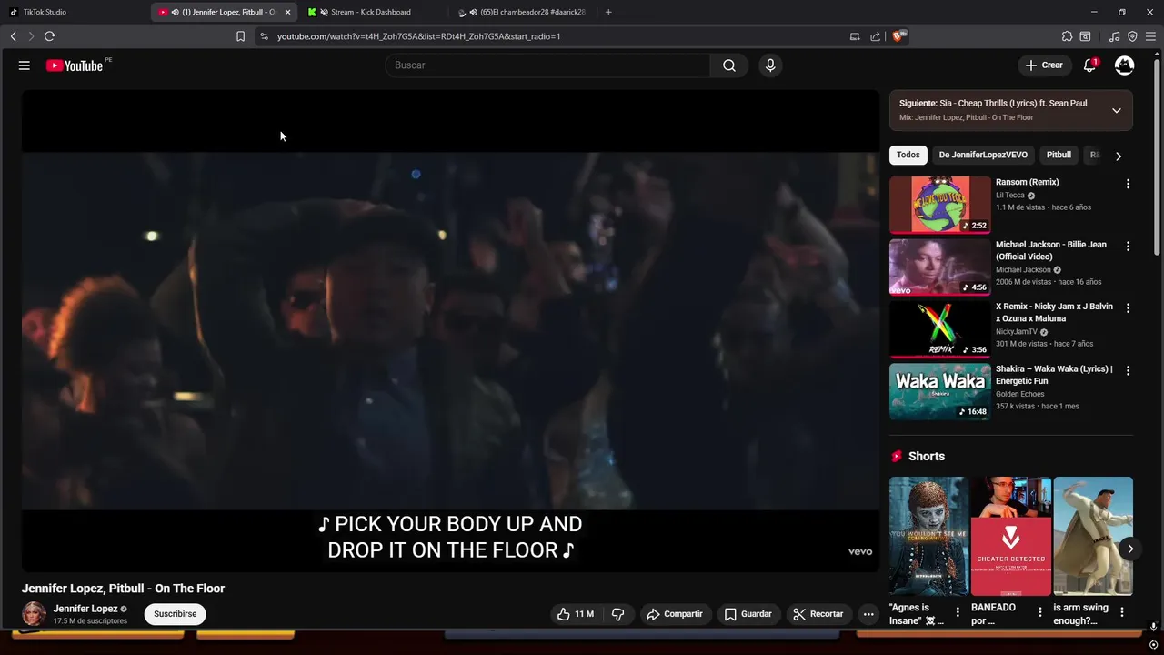
Task: Click the Recortar clip button
Action: [818, 614]
